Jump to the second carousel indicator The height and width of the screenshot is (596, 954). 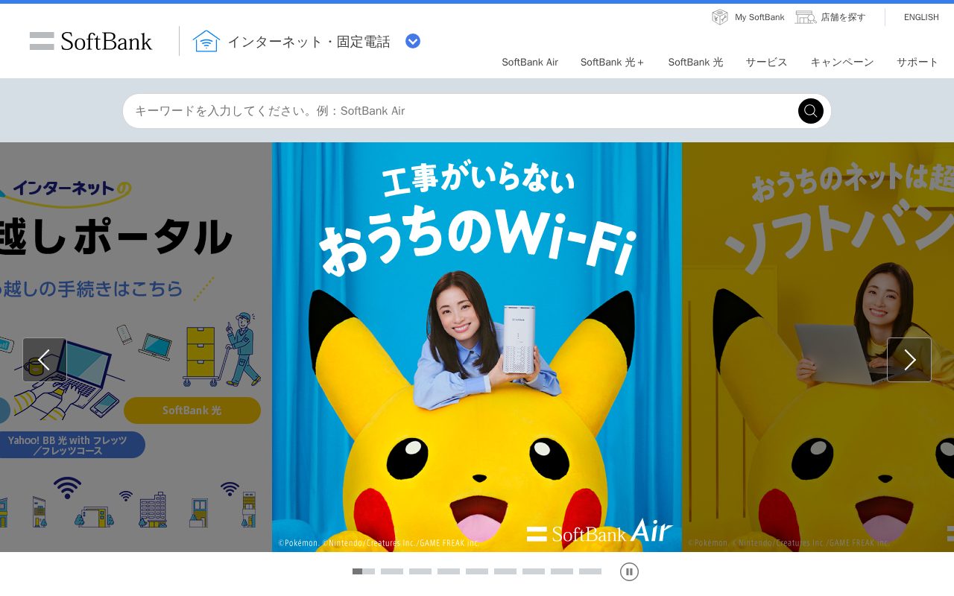click(x=392, y=571)
